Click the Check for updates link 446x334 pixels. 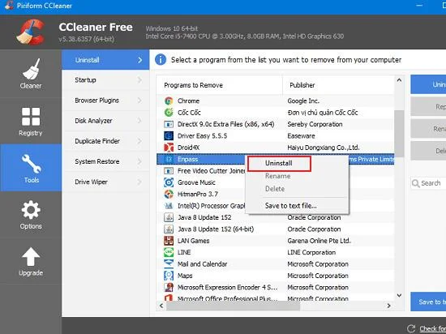click(433, 329)
